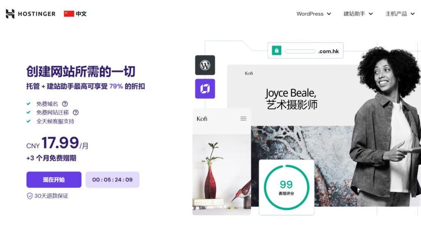The height and width of the screenshot is (236, 421).
Task: Open the hamburger menu in the Kofi preview
Action: click(x=243, y=118)
